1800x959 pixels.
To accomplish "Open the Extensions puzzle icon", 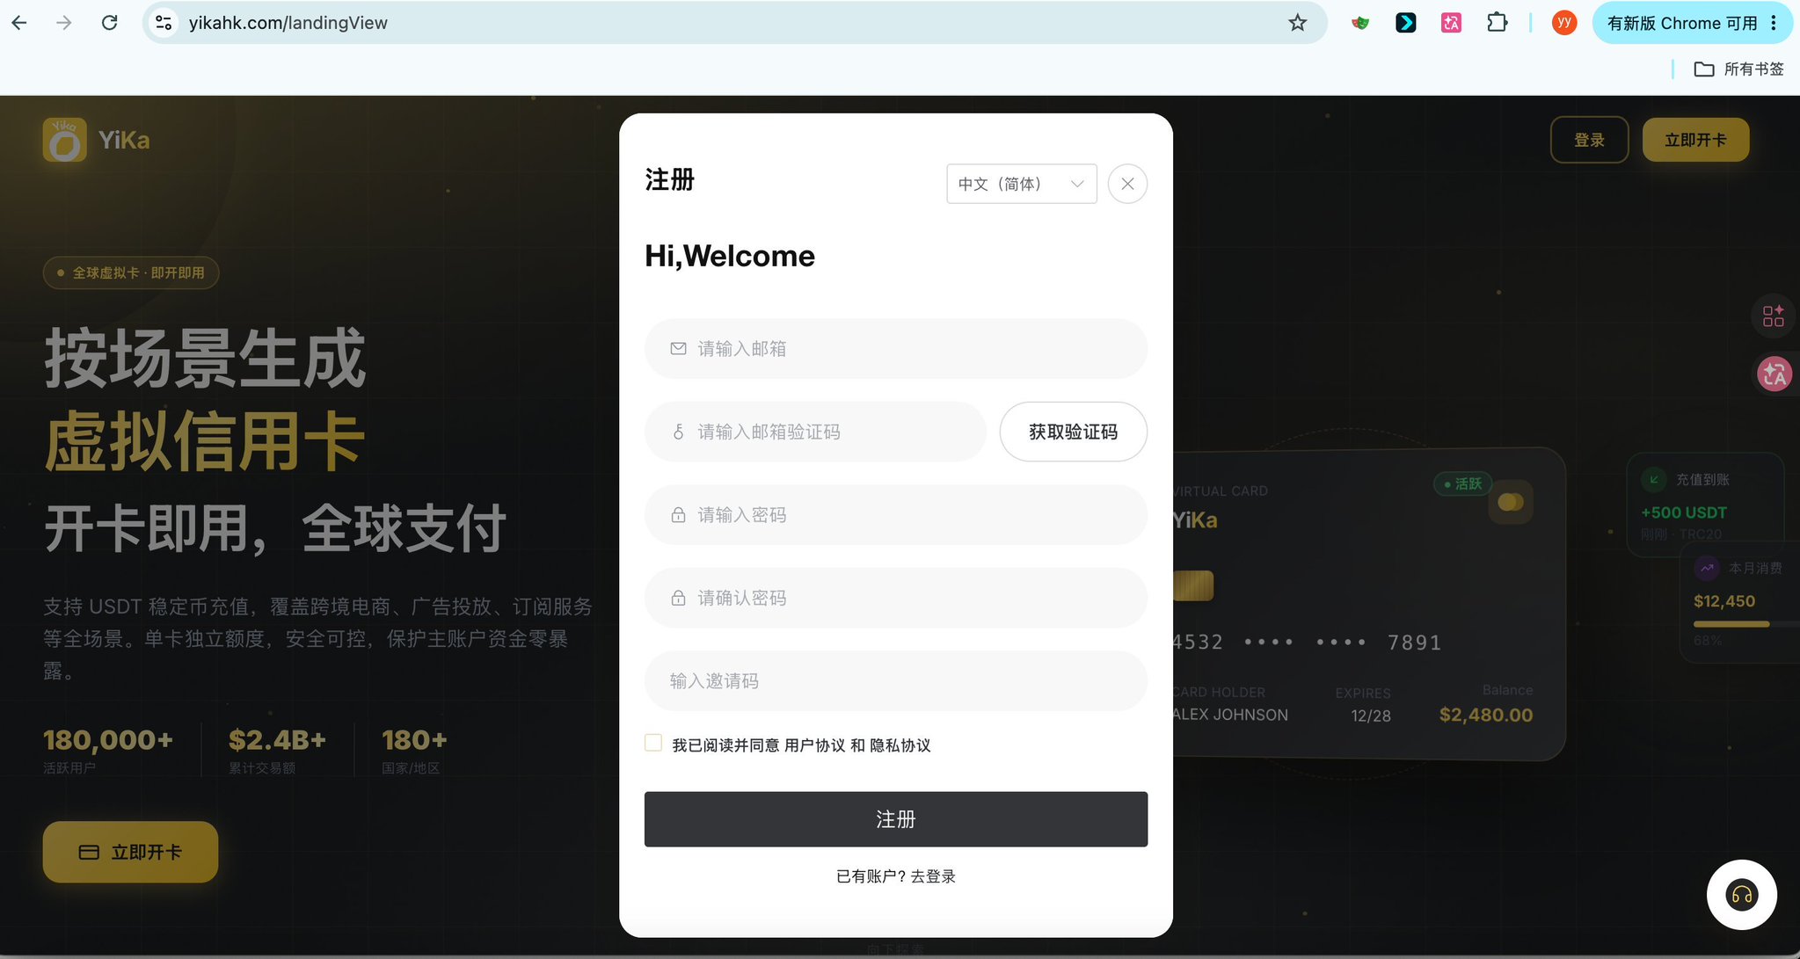I will [1498, 23].
